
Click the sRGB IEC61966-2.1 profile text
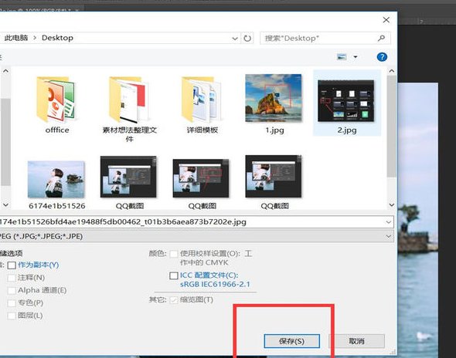pyautogui.click(x=215, y=284)
